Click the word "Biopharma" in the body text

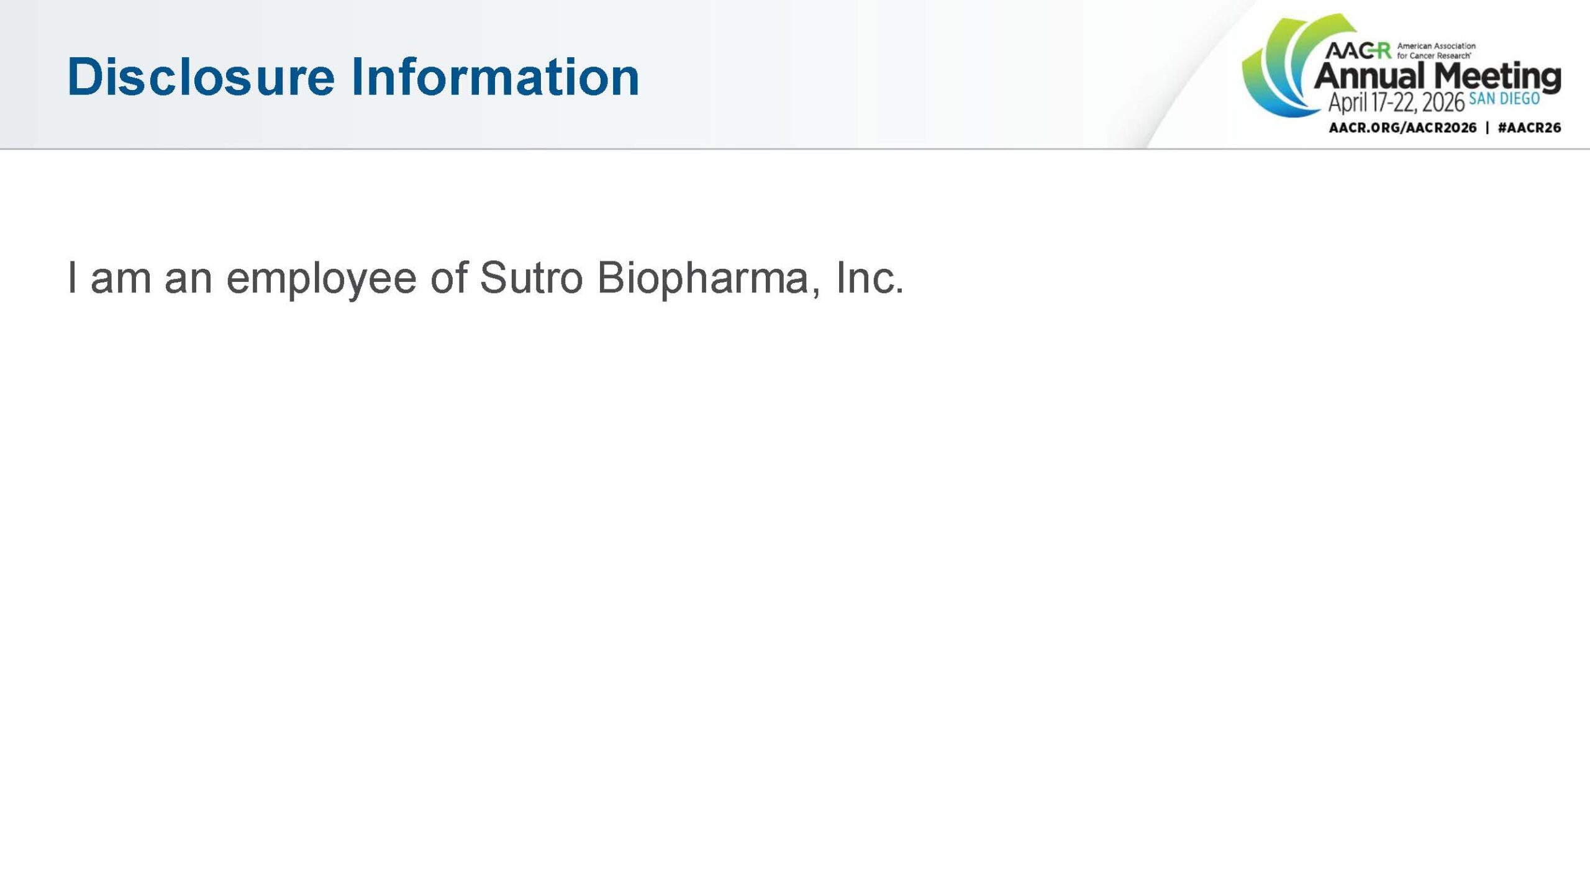pos(702,278)
